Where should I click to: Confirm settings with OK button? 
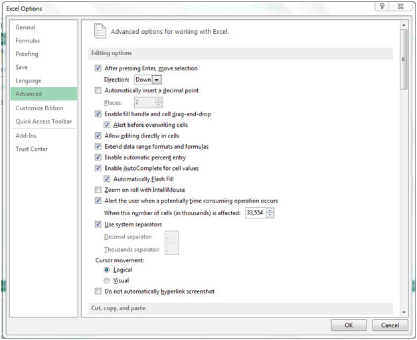349,325
